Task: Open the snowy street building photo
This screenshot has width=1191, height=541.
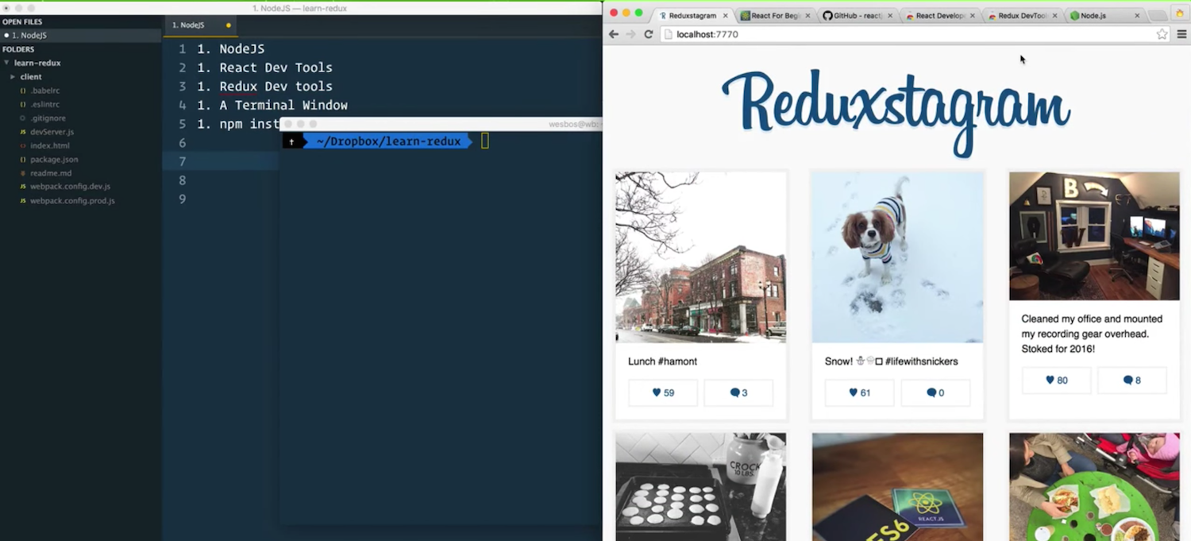Action: coord(701,257)
